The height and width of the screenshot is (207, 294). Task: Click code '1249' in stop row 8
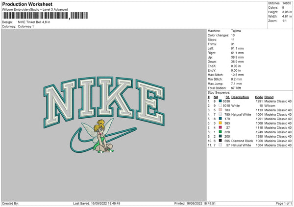[x=259, y=132]
